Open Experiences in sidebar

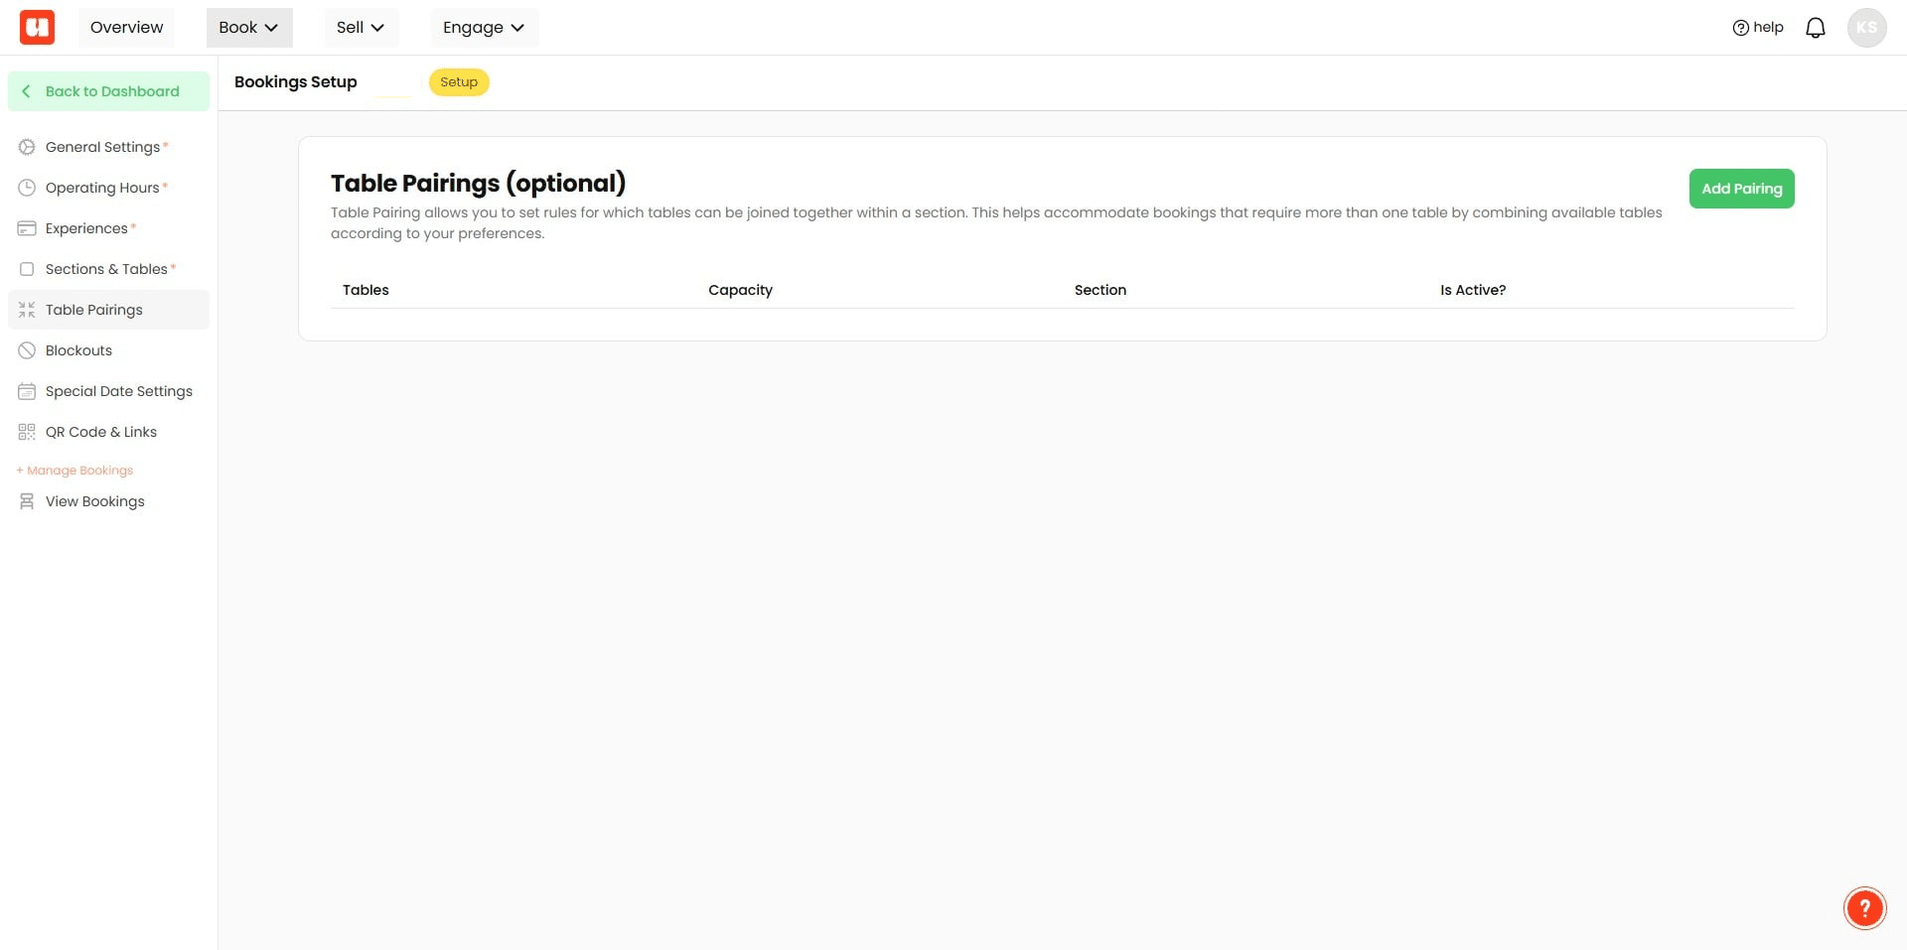tap(108, 228)
